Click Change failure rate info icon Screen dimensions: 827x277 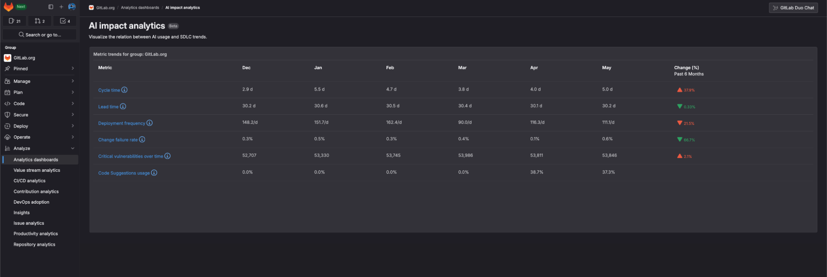[x=142, y=140]
